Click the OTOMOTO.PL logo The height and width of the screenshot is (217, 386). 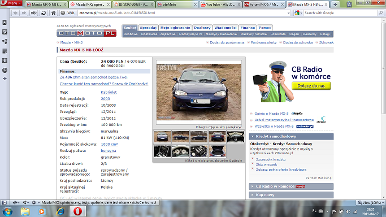click(86, 33)
